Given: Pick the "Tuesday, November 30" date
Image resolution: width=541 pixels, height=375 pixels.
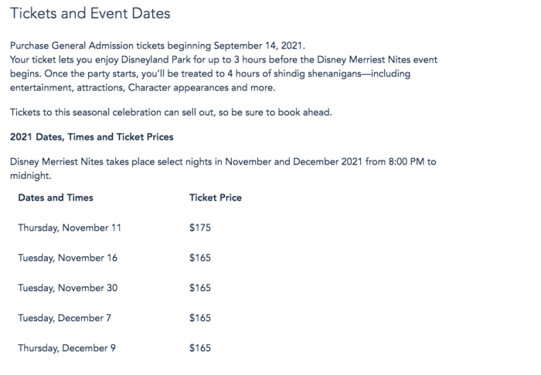Looking at the screenshot, I should 68,288.
